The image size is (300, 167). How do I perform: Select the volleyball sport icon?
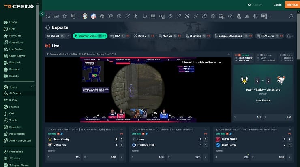213,16
